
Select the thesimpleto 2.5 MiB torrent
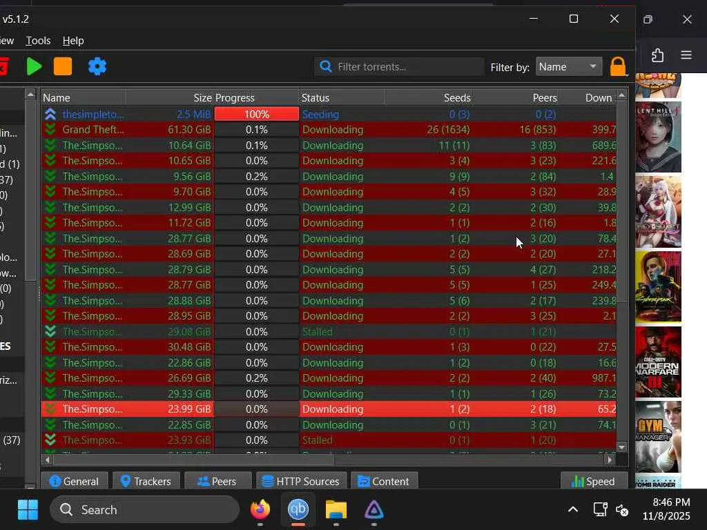point(329,114)
